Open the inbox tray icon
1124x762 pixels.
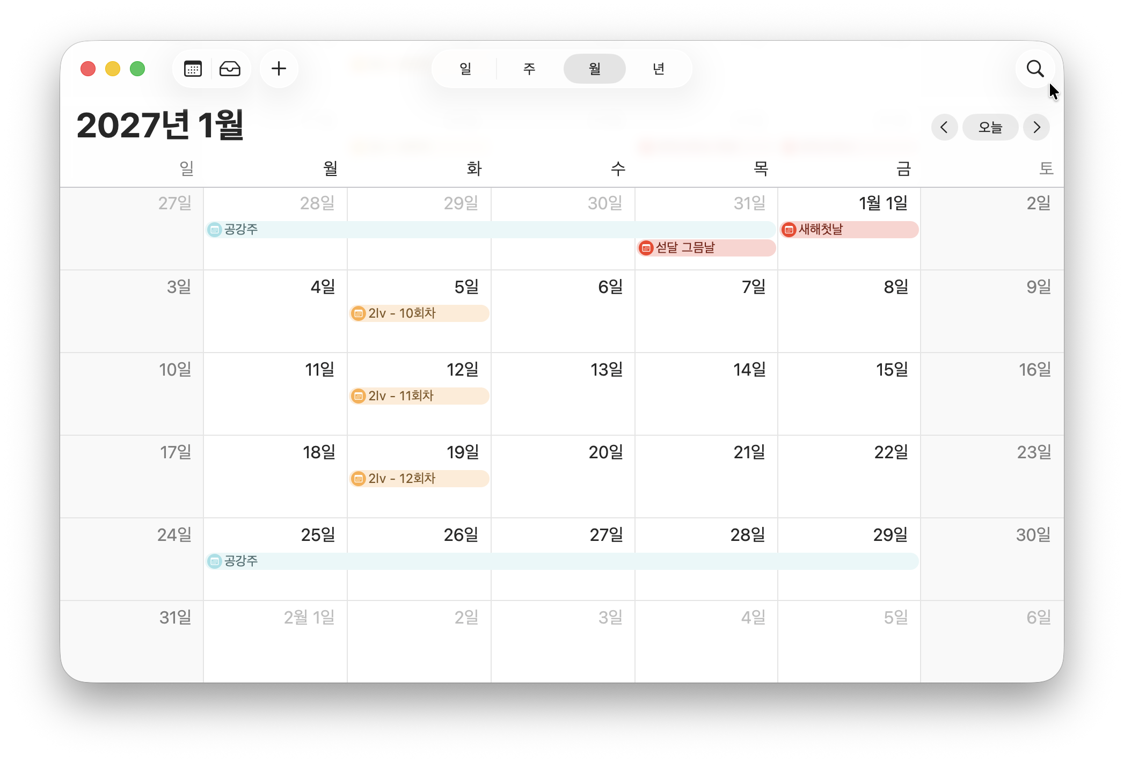[x=230, y=69]
